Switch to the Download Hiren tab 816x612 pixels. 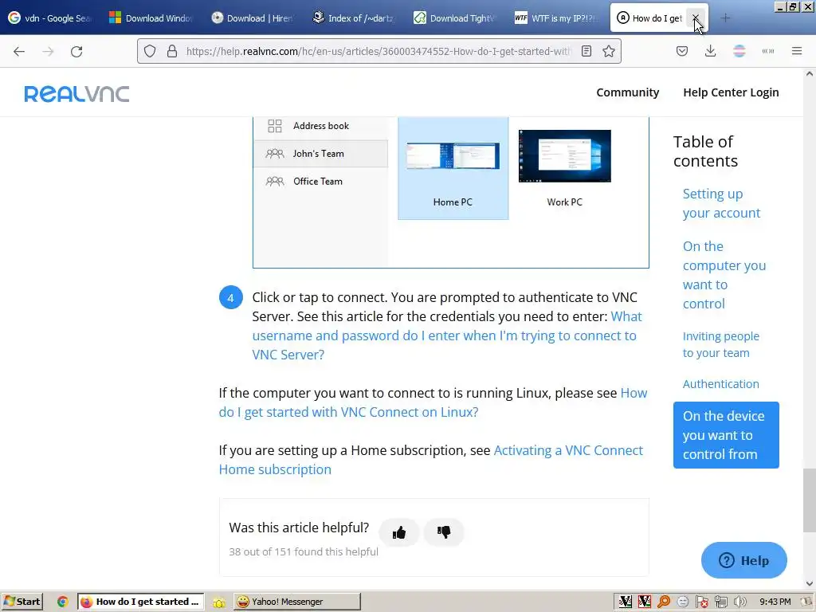[x=253, y=18]
